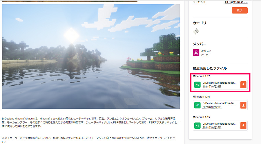The width and height of the screenshot is (261, 144).
Task: Select the Minecraft 1.17 heading
Action: (201, 76)
